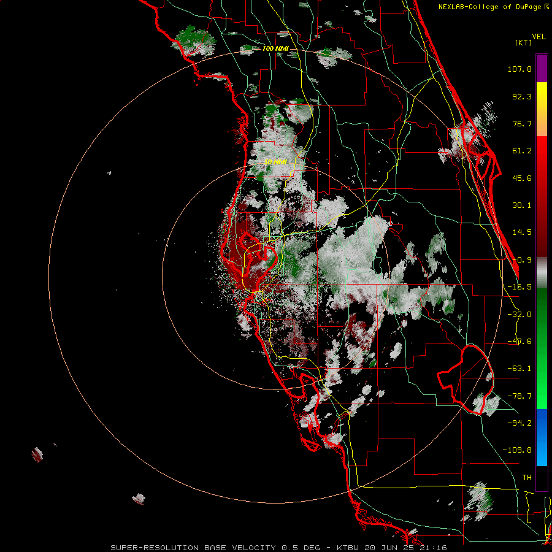This screenshot has width=552, height=552.
Task: Select the -94.2 velocity scale value
Action: (519, 423)
